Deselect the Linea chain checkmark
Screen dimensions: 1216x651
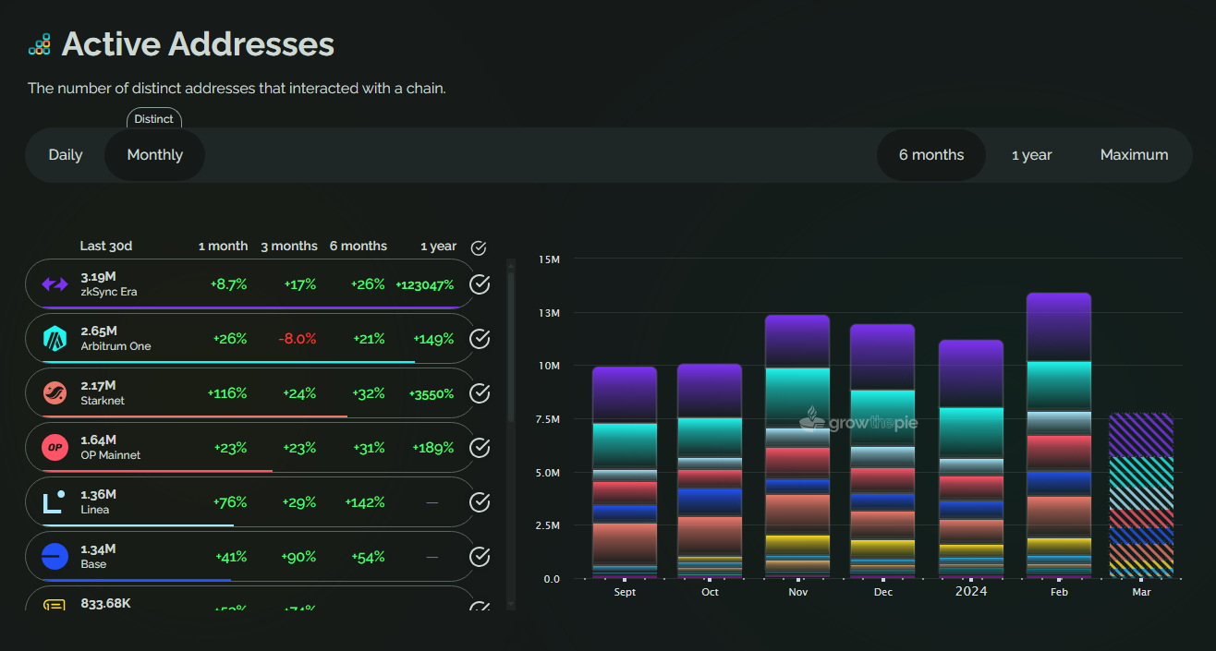point(479,502)
